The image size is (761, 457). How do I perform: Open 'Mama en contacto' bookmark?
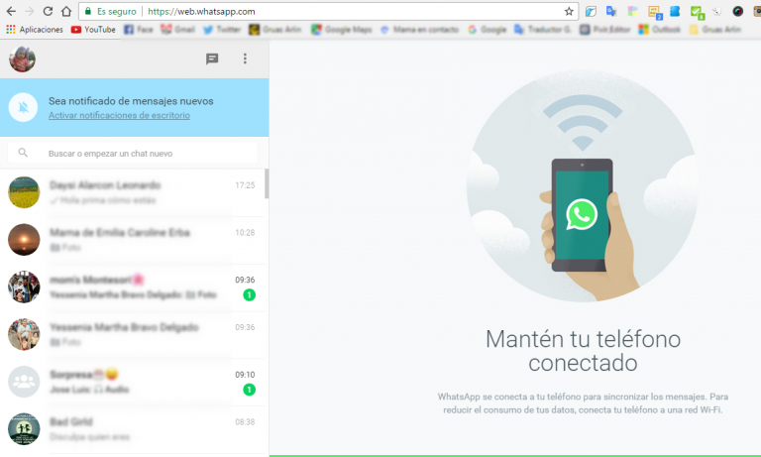[x=419, y=30]
